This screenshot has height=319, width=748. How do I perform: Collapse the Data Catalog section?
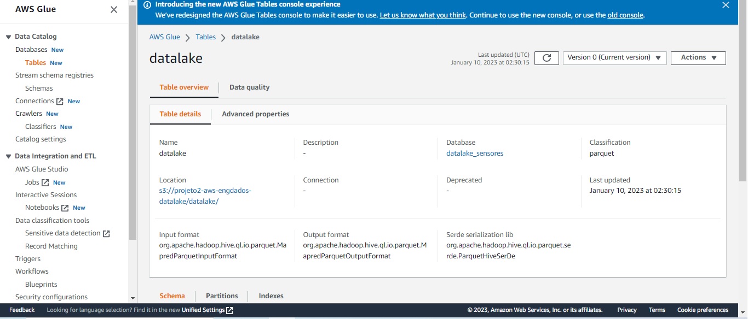pyautogui.click(x=8, y=36)
